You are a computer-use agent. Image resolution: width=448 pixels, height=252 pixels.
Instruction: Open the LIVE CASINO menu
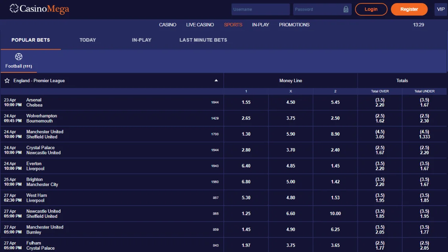pyautogui.click(x=200, y=25)
